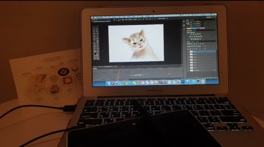264x147 pixels.
Task: Select the Healing Brush tool
Action: (x=95, y=36)
